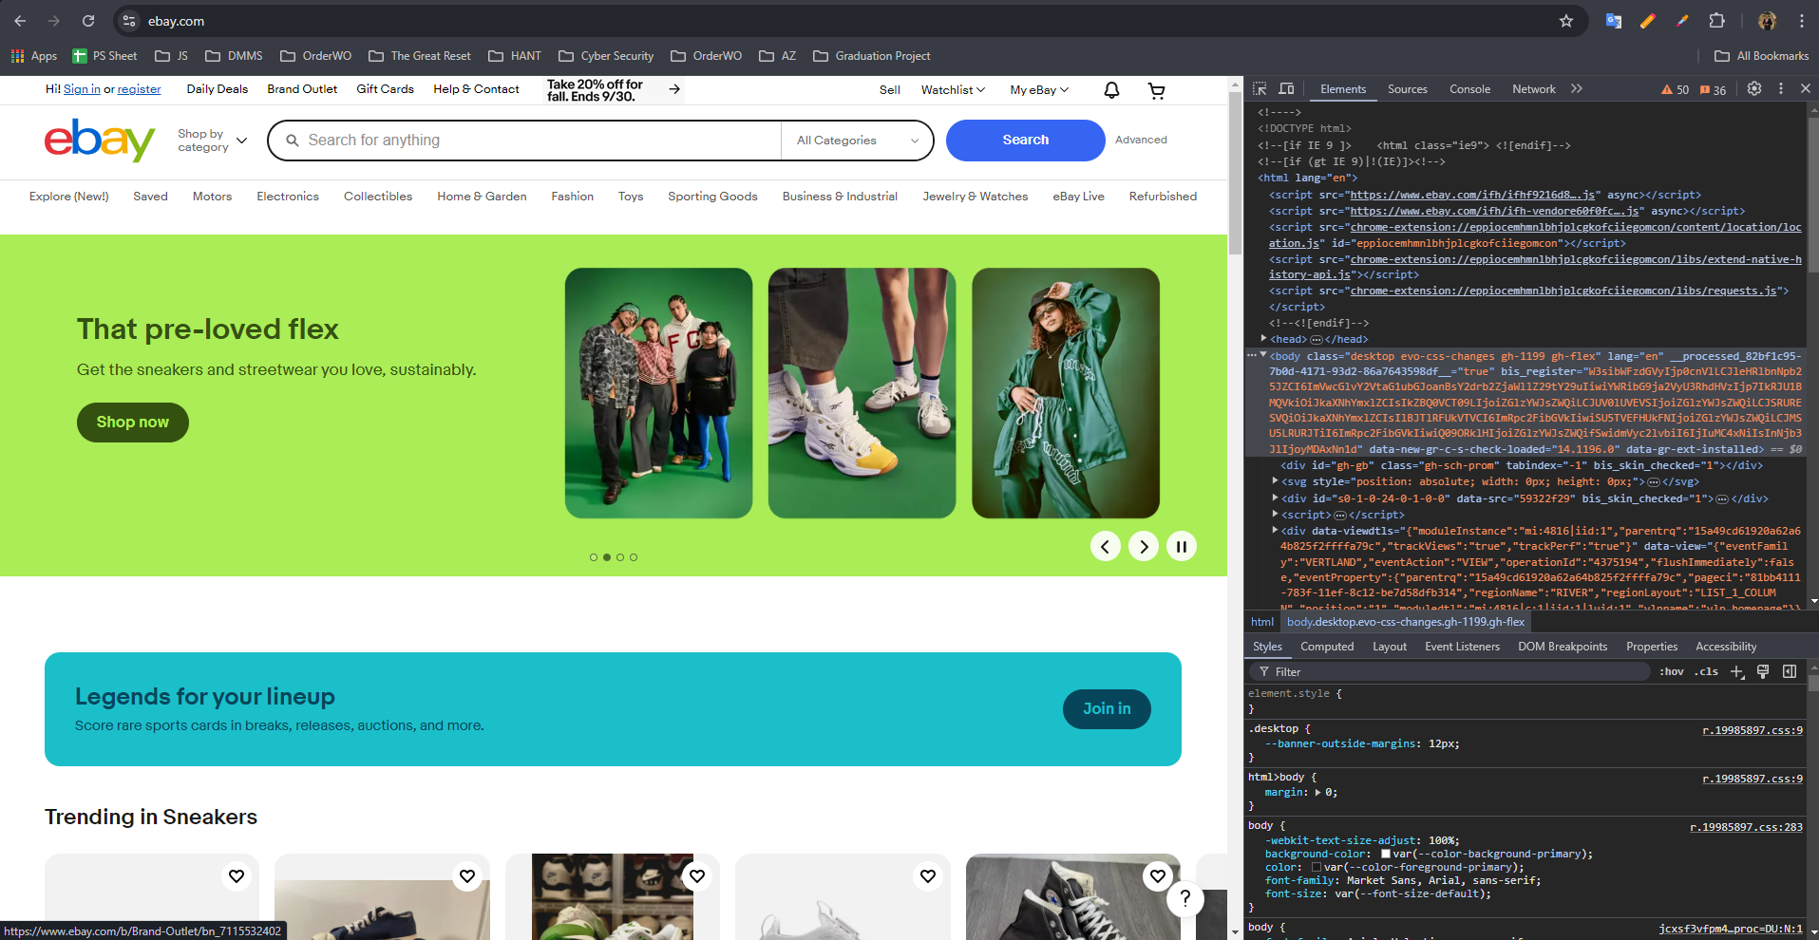This screenshot has width=1819, height=940.
Task: Expand the collapsed head element node
Action: tap(1263, 339)
